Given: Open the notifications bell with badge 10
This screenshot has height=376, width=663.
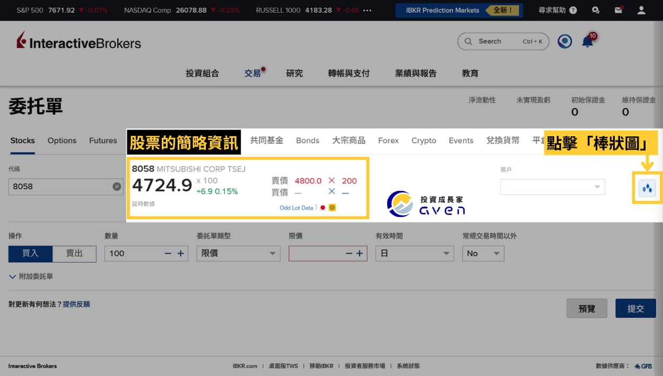Looking at the screenshot, I should click(x=588, y=41).
